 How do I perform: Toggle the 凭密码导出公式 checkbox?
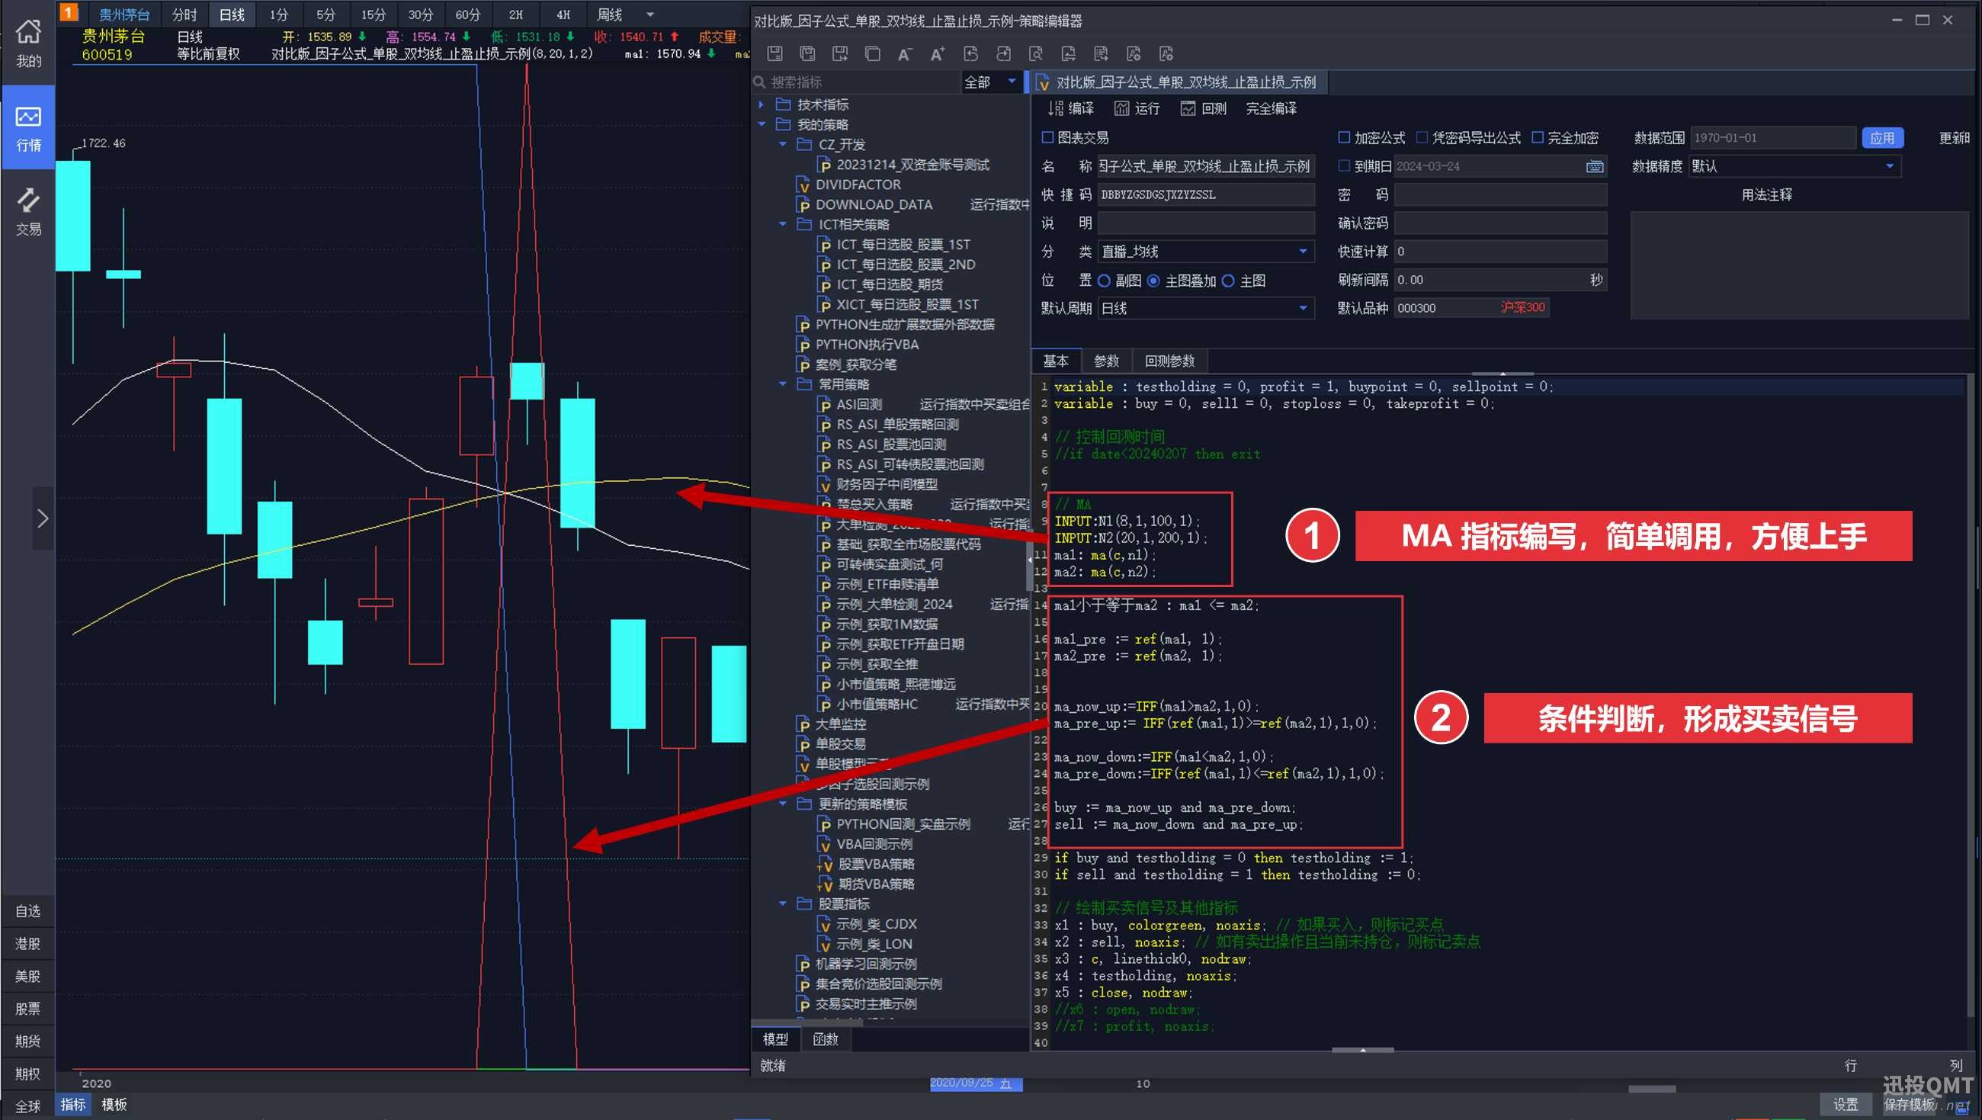point(1422,138)
